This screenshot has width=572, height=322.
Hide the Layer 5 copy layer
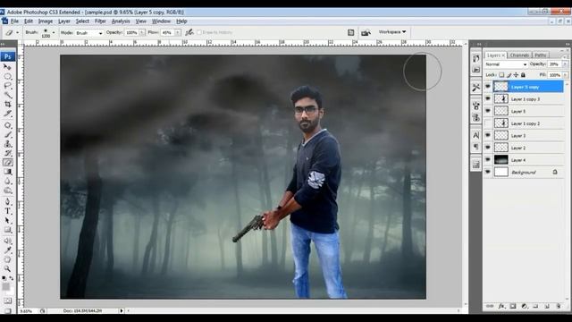(x=488, y=87)
